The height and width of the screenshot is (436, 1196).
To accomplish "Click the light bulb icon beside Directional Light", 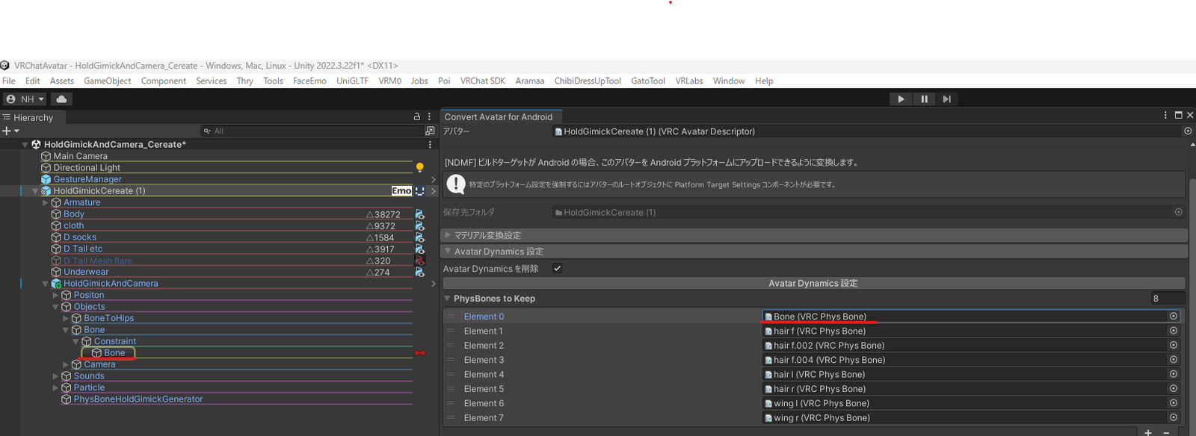I will [x=419, y=168].
